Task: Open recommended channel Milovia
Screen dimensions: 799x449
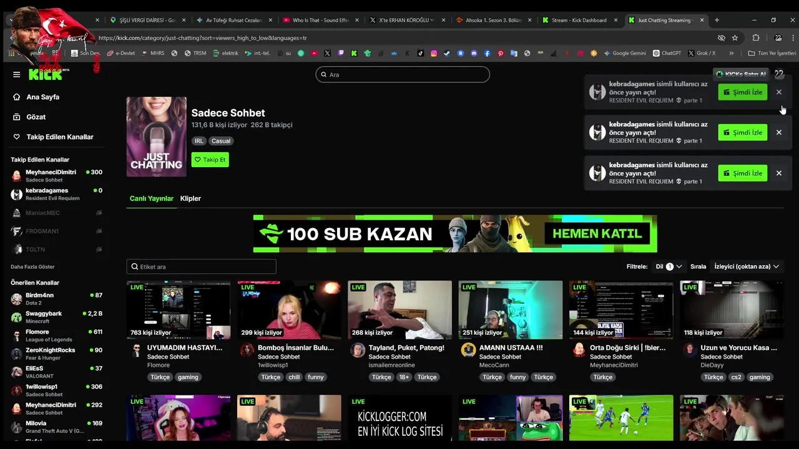Action: coord(56,427)
